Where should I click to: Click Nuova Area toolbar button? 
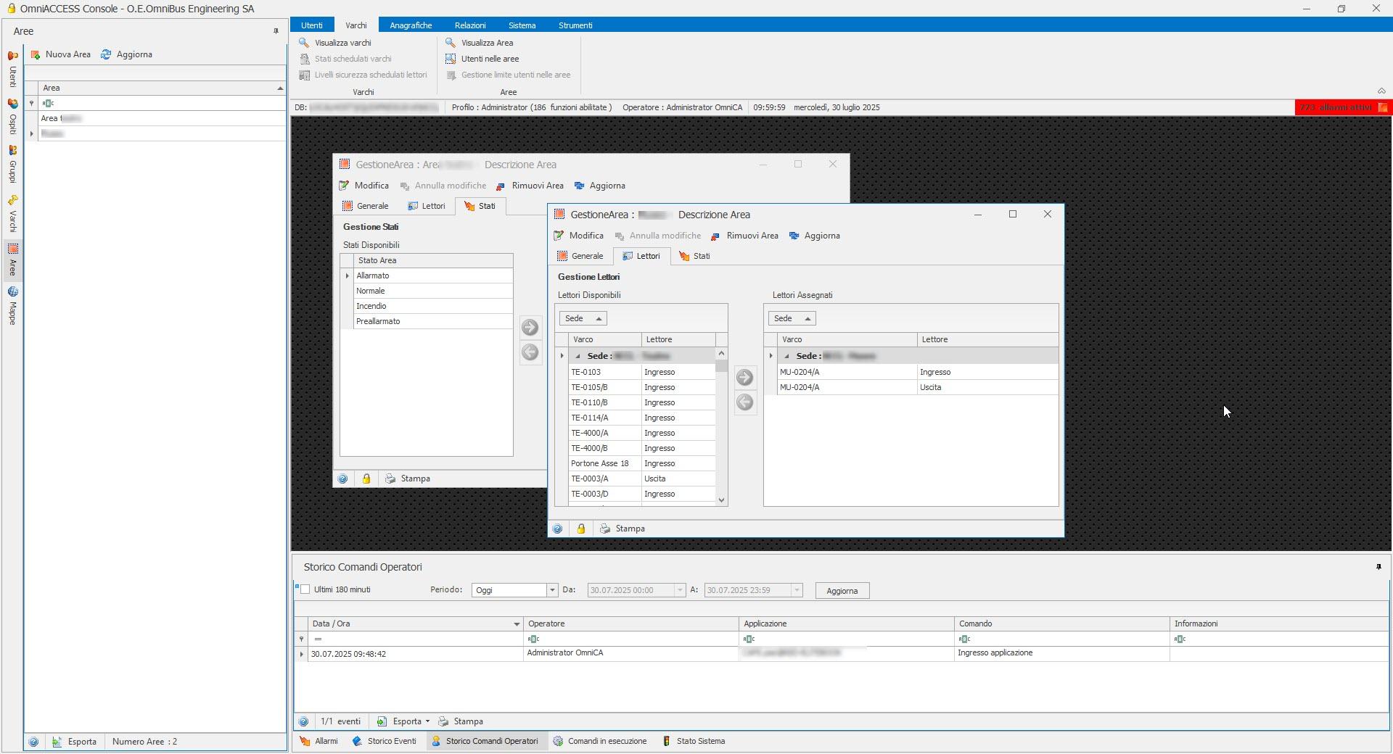pyautogui.click(x=61, y=54)
